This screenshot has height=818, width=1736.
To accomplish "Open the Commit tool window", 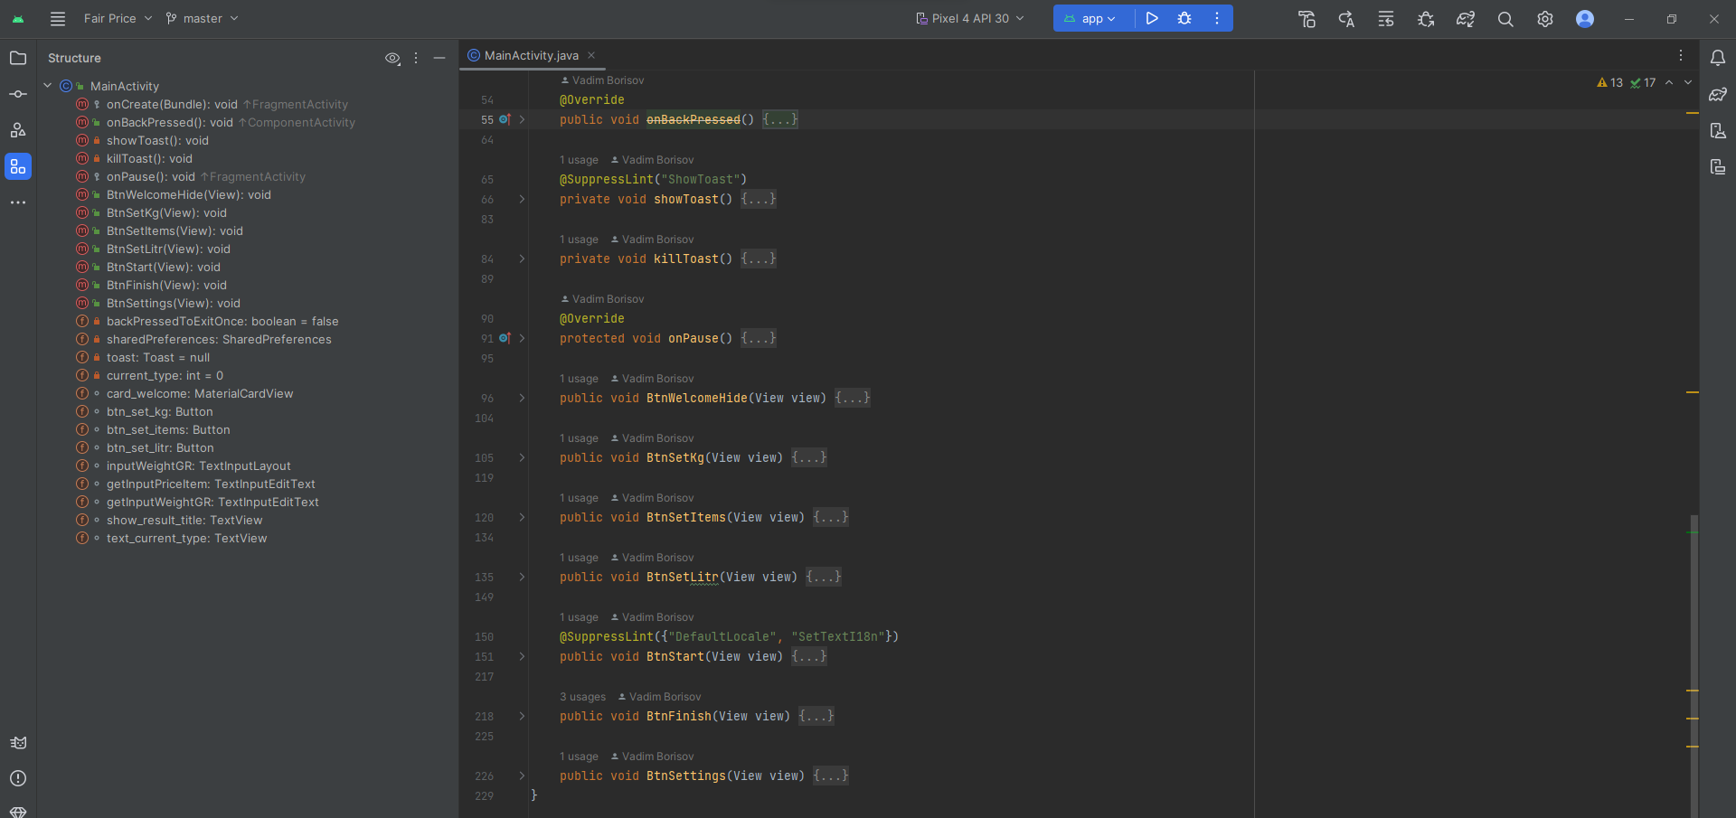I will (18, 94).
